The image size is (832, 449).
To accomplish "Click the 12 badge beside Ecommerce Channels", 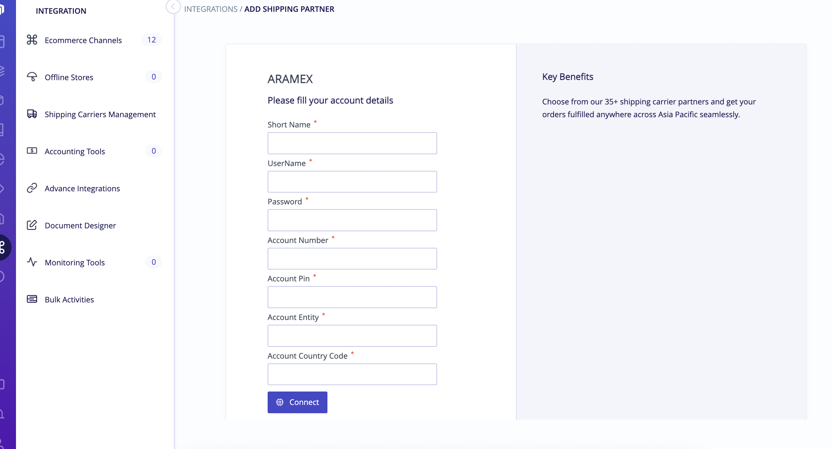I will coord(152,40).
